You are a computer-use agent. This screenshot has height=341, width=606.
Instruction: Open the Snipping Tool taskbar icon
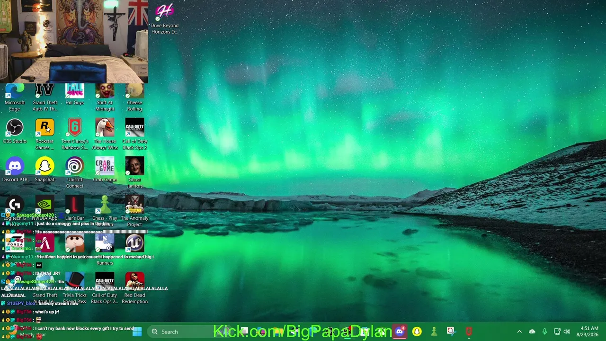pos(451,332)
